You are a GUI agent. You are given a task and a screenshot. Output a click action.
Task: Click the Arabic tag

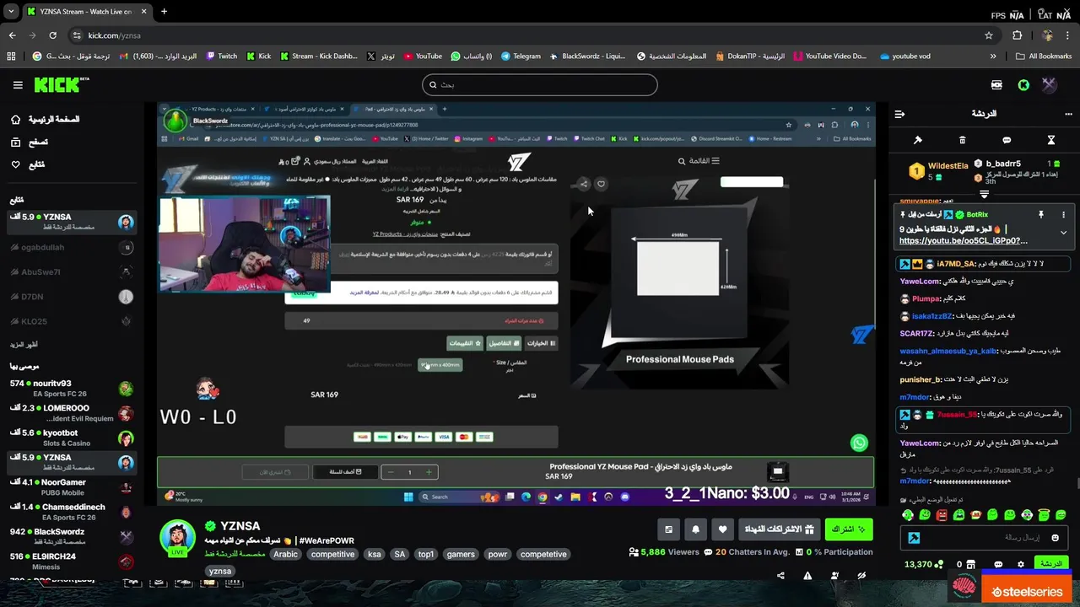coord(285,554)
